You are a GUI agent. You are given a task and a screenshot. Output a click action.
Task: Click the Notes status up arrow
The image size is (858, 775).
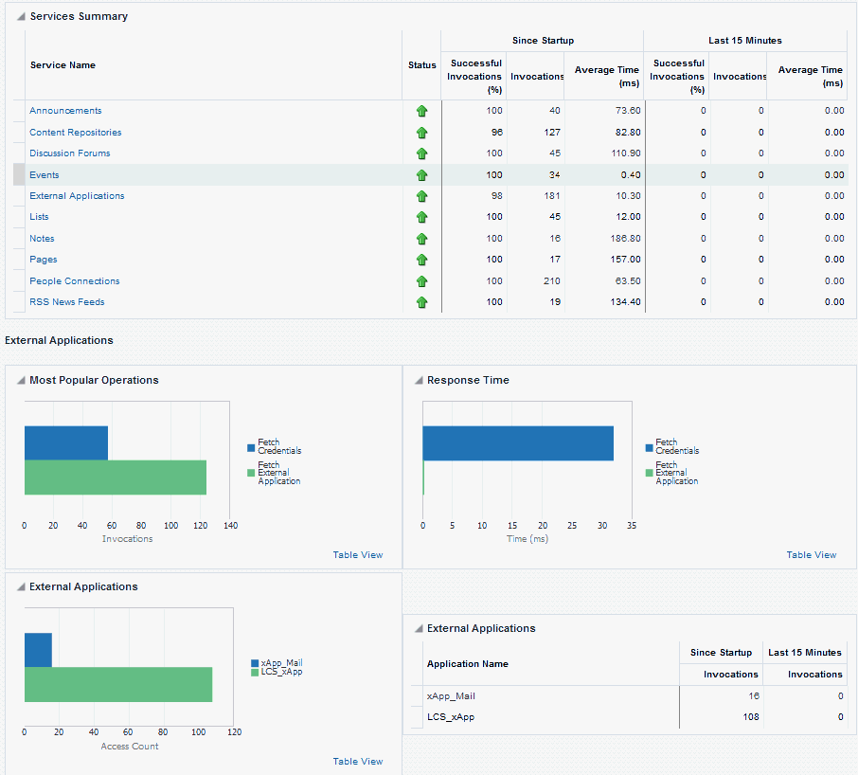click(x=421, y=239)
